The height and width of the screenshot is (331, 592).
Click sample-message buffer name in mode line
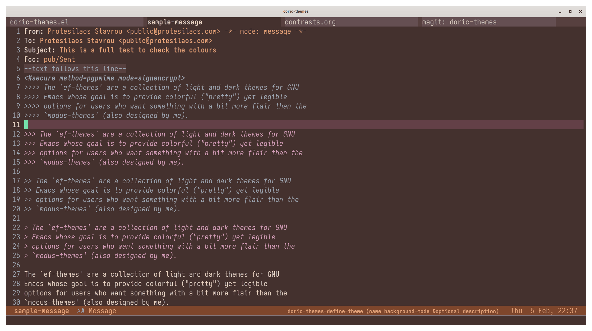(x=41, y=311)
